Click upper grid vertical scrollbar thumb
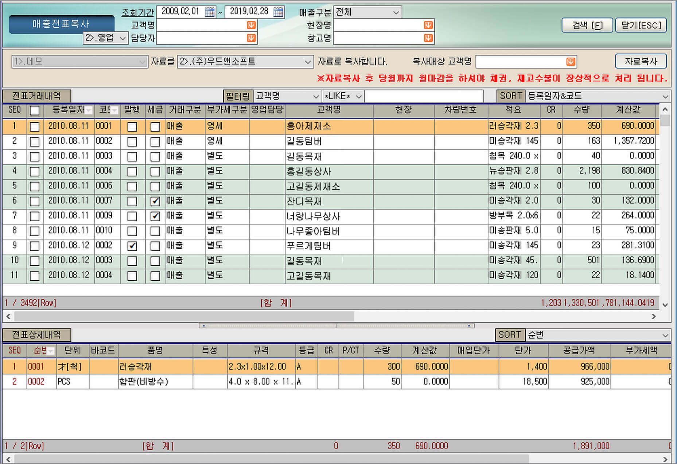Image resolution: width=677 pixels, height=464 pixels. pos(665,120)
